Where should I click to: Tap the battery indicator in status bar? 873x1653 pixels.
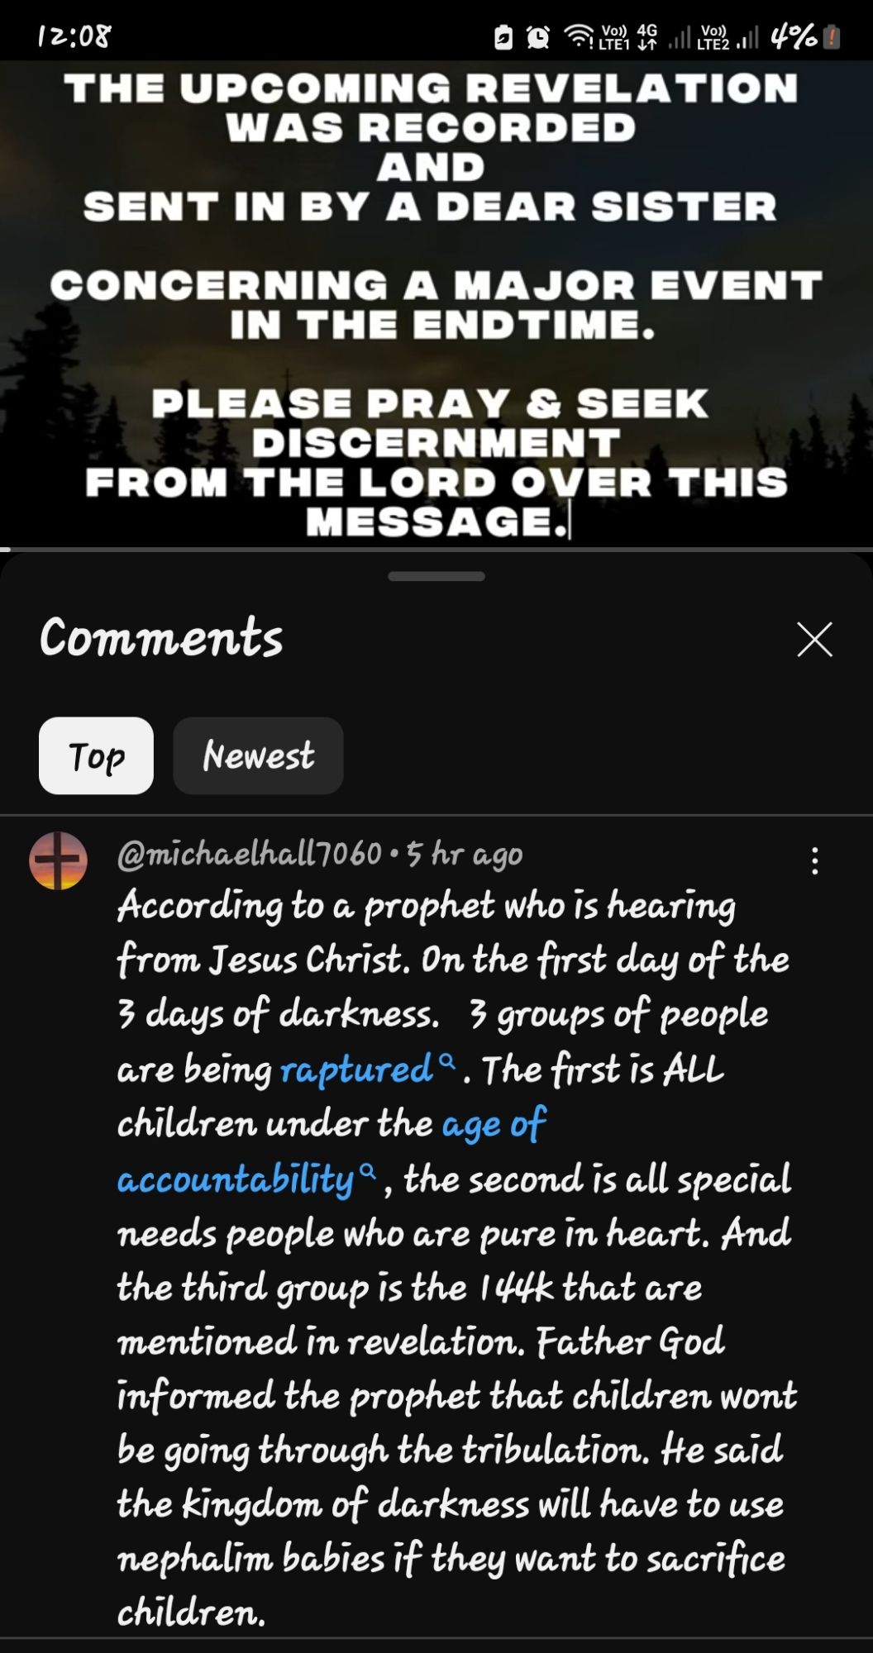[x=832, y=37]
